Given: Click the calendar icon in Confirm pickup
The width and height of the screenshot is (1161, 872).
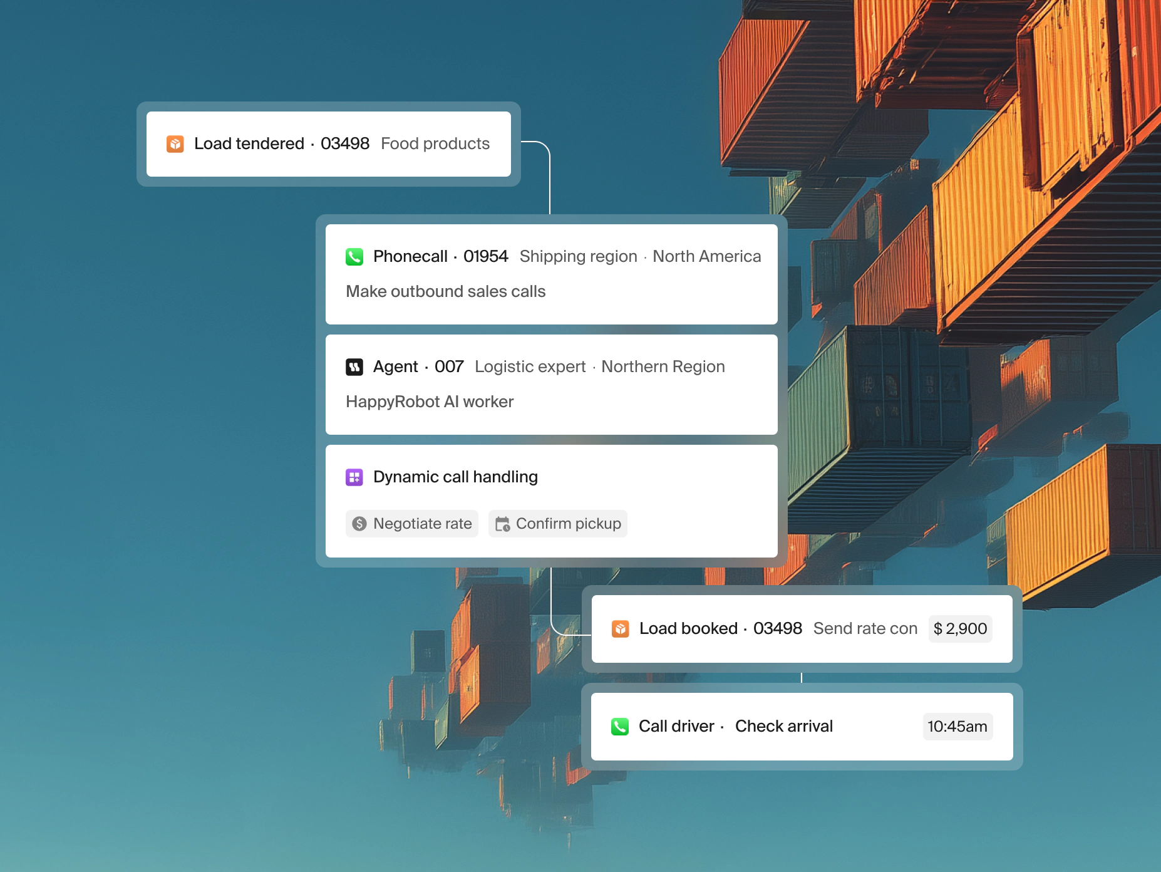Looking at the screenshot, I should (502, 524).
